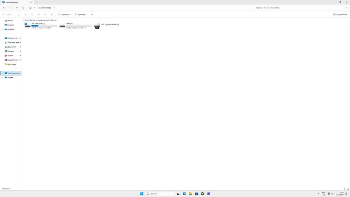The width and height of the screenshot is (350, 197).
Task: Click the search magnifier in the search box
Action: click(x=346, y=8)
